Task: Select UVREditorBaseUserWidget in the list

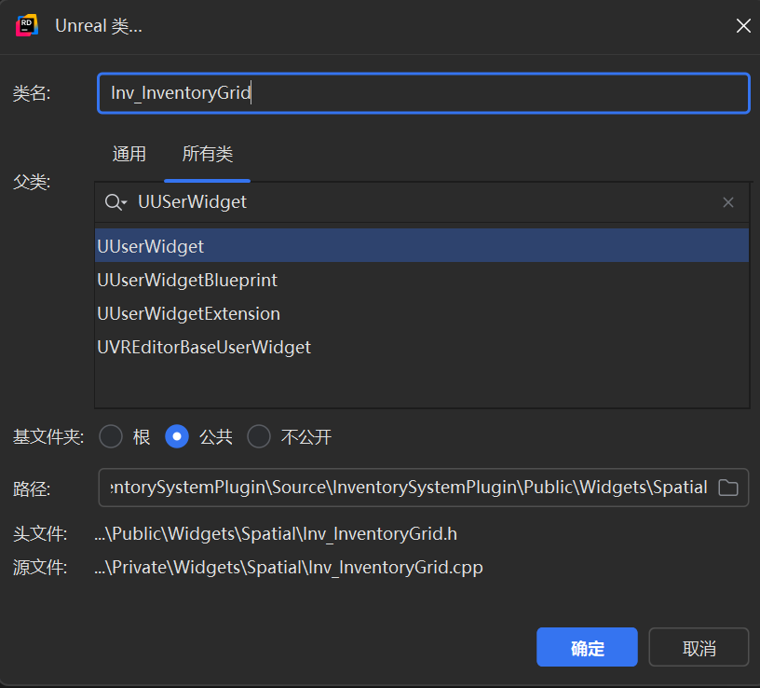Action: click(x=422, y=347)
